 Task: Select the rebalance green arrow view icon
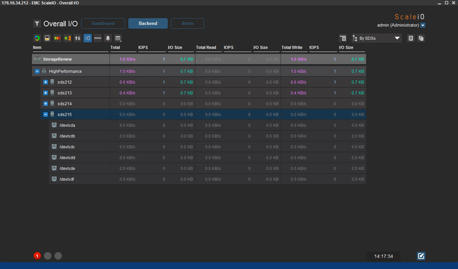tap(67, 38)
